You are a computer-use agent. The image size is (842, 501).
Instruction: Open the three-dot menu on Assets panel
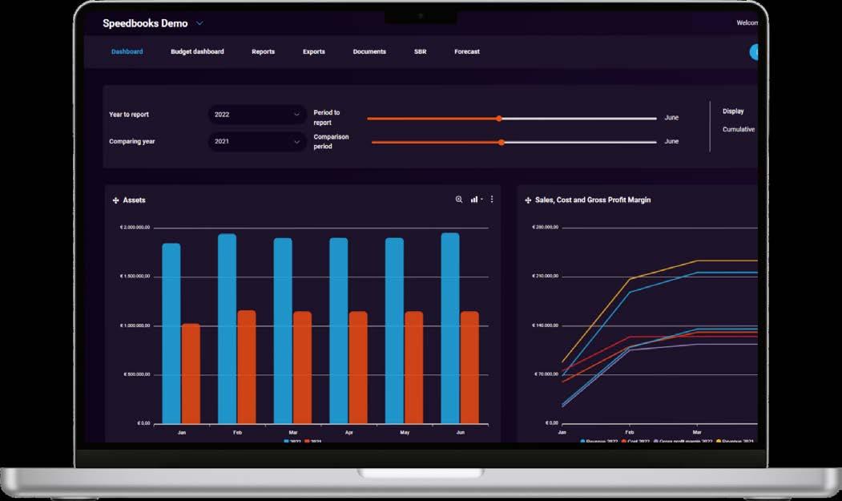tap(492, 199)
